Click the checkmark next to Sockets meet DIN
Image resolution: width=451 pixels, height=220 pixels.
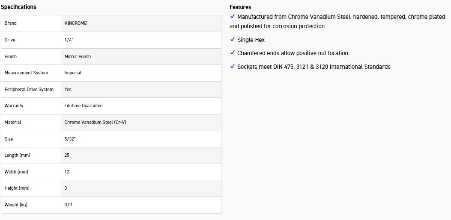point(233,66)
